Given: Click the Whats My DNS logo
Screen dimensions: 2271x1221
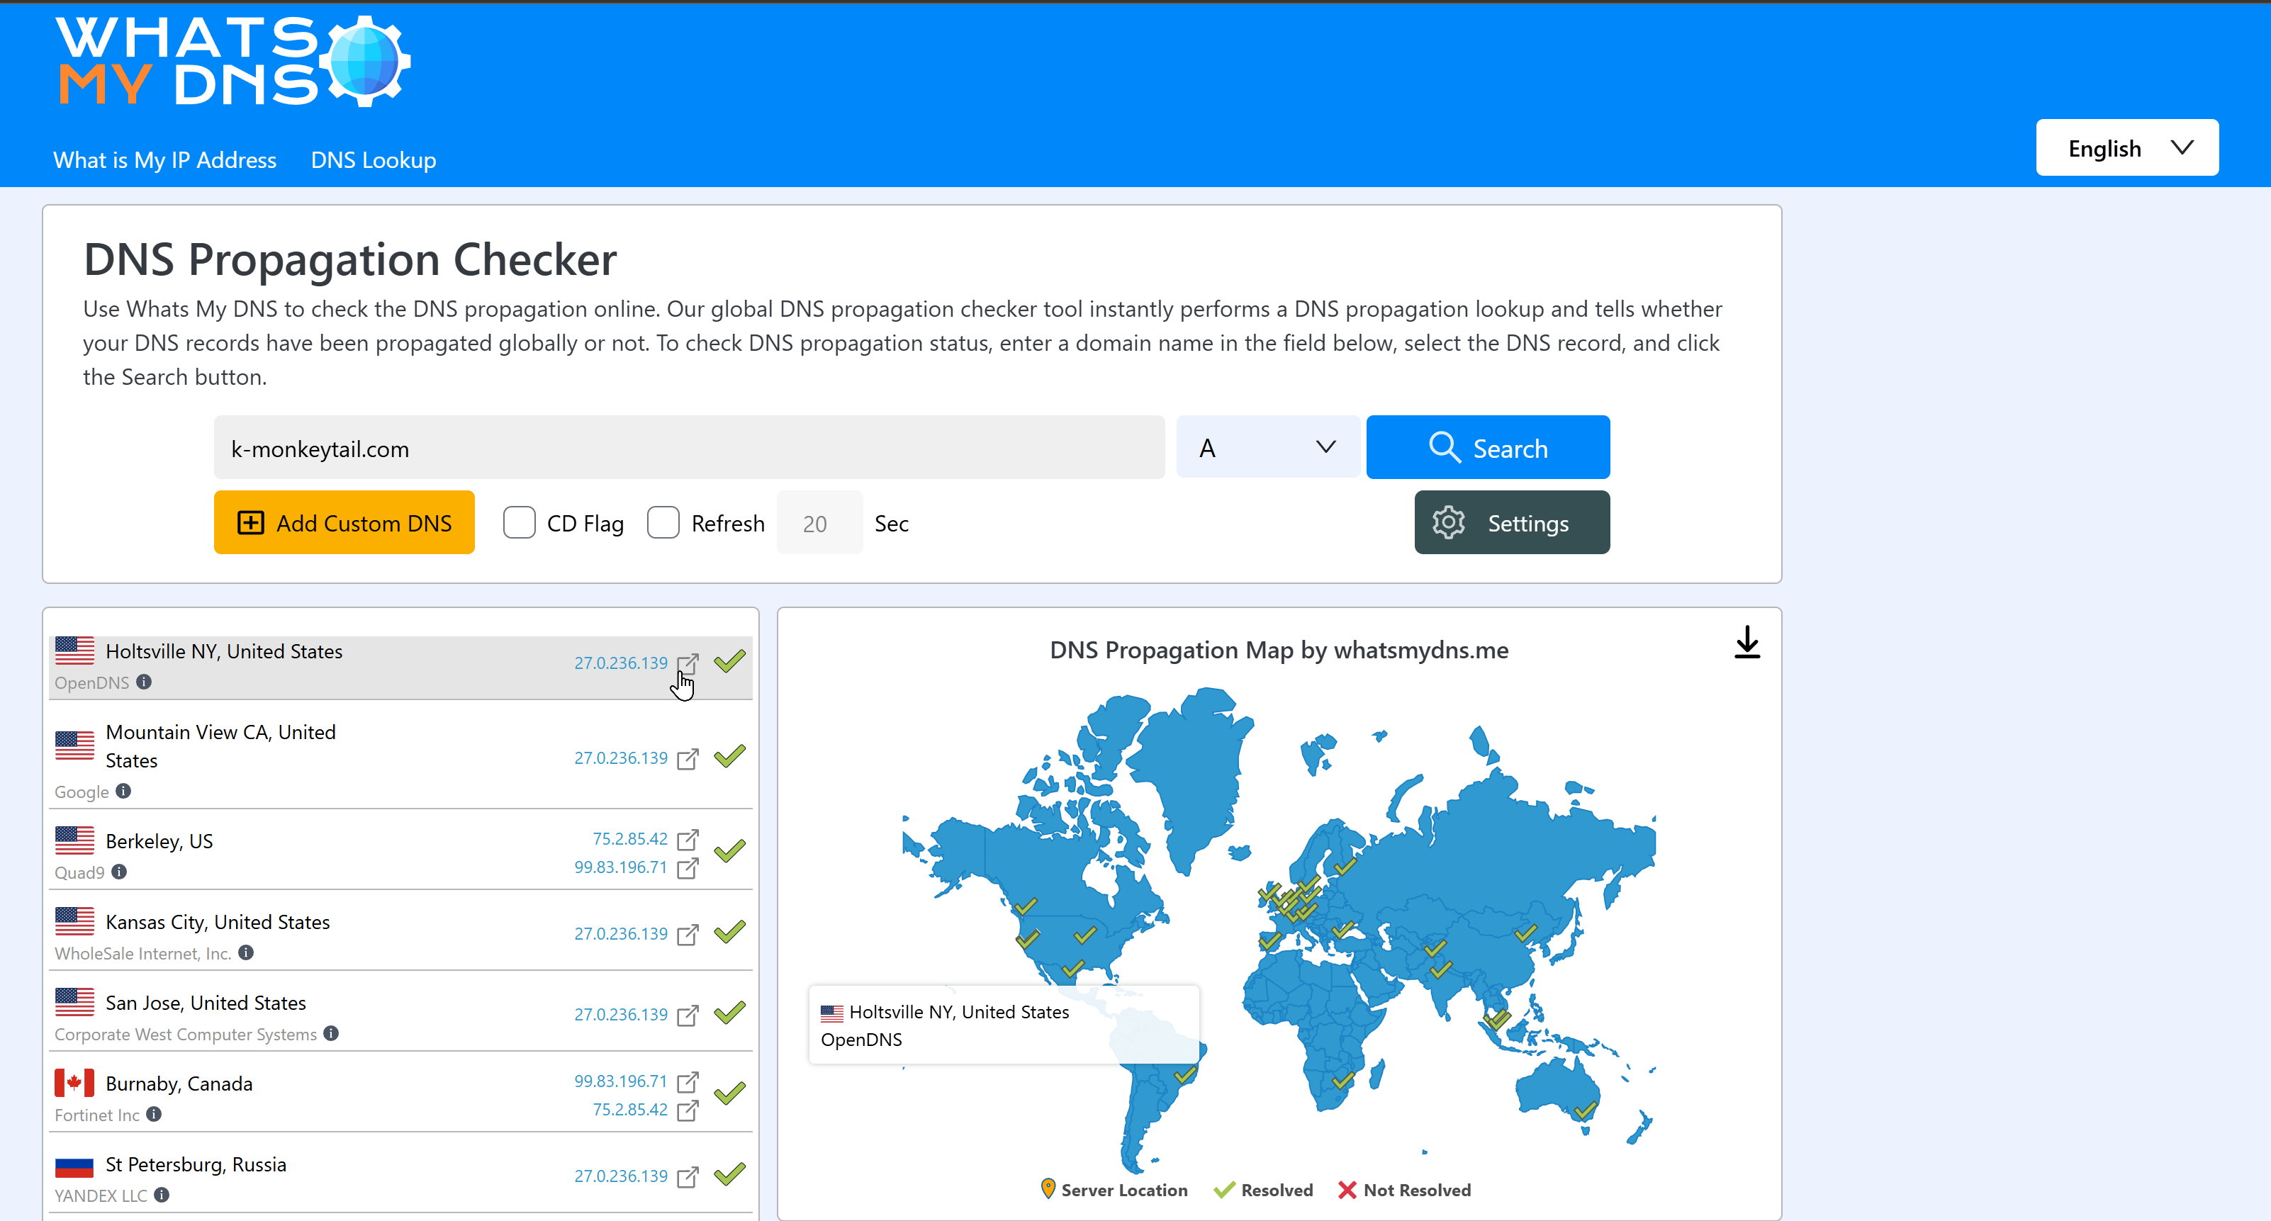Looking at the screenshot, I should (232, 62).
